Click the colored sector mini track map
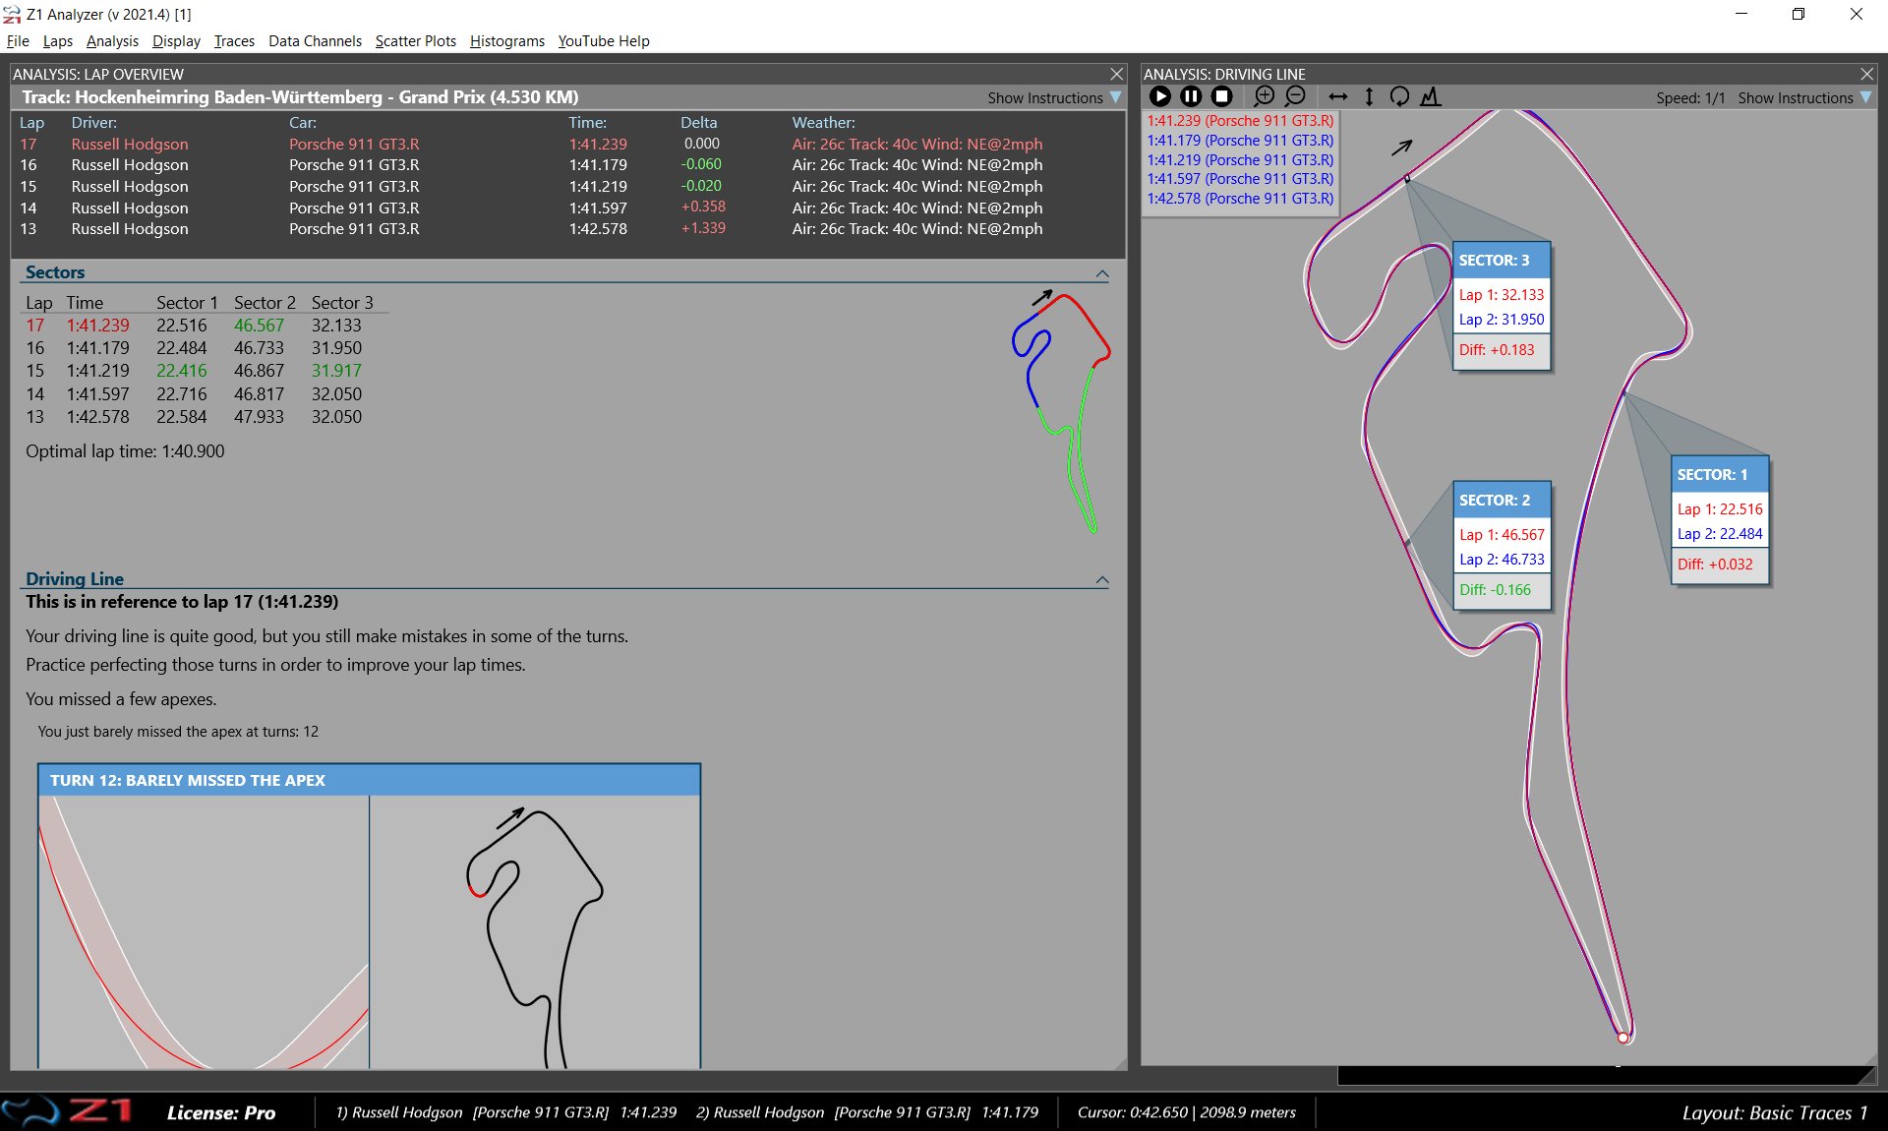The height and width of the screenshot is (1131, 1888). [x=1062, y=411]
